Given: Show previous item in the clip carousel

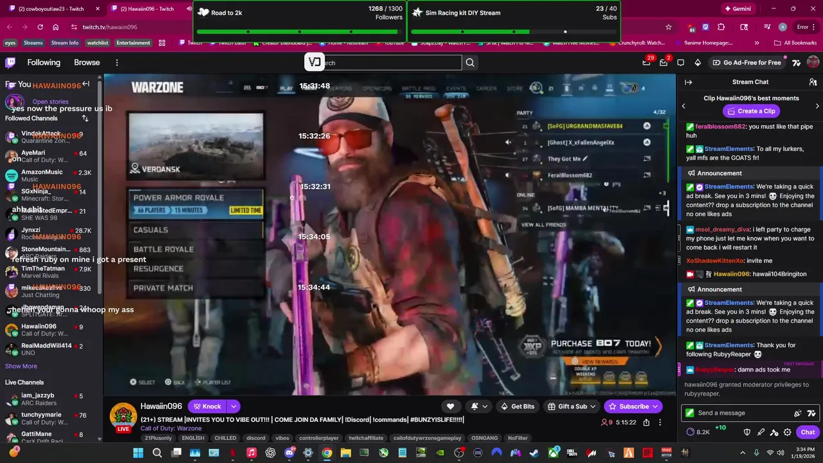Looking at the screenshot, I should click(683, 105).
